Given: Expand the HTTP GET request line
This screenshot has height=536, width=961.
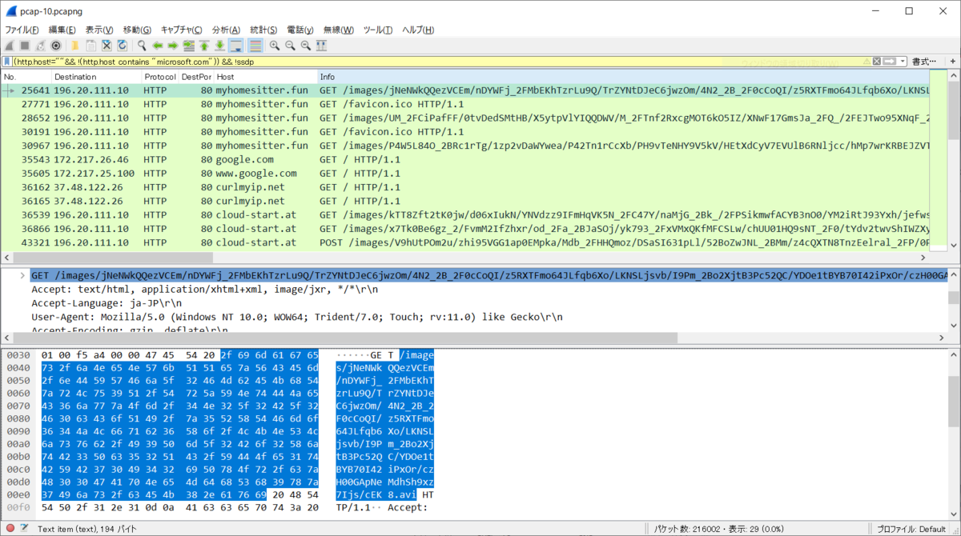Looking at the screenshot, I should [x=23, y=275].
